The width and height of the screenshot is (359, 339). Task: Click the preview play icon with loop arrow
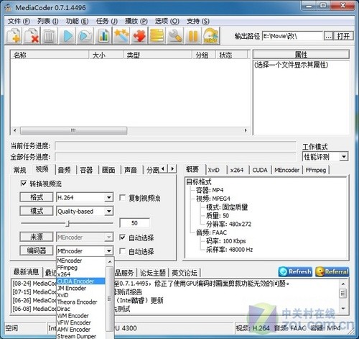(85, 36)
